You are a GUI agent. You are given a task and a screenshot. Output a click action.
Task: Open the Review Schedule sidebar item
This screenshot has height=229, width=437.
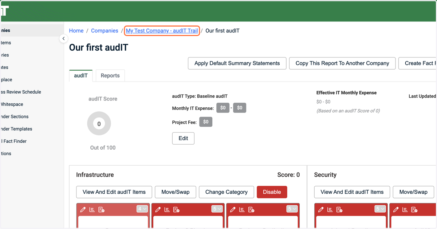[21, 92]
